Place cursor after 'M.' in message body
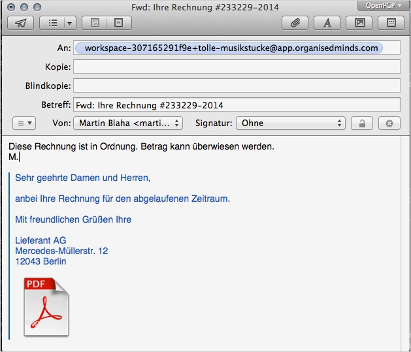 click(19, 157)
